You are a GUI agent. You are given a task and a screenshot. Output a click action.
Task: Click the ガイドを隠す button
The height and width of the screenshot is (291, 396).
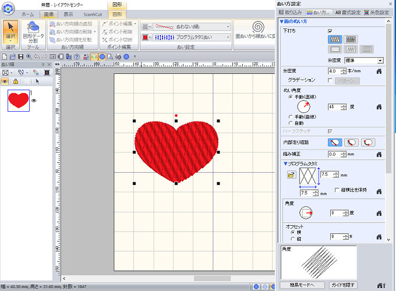click(341, 285)
